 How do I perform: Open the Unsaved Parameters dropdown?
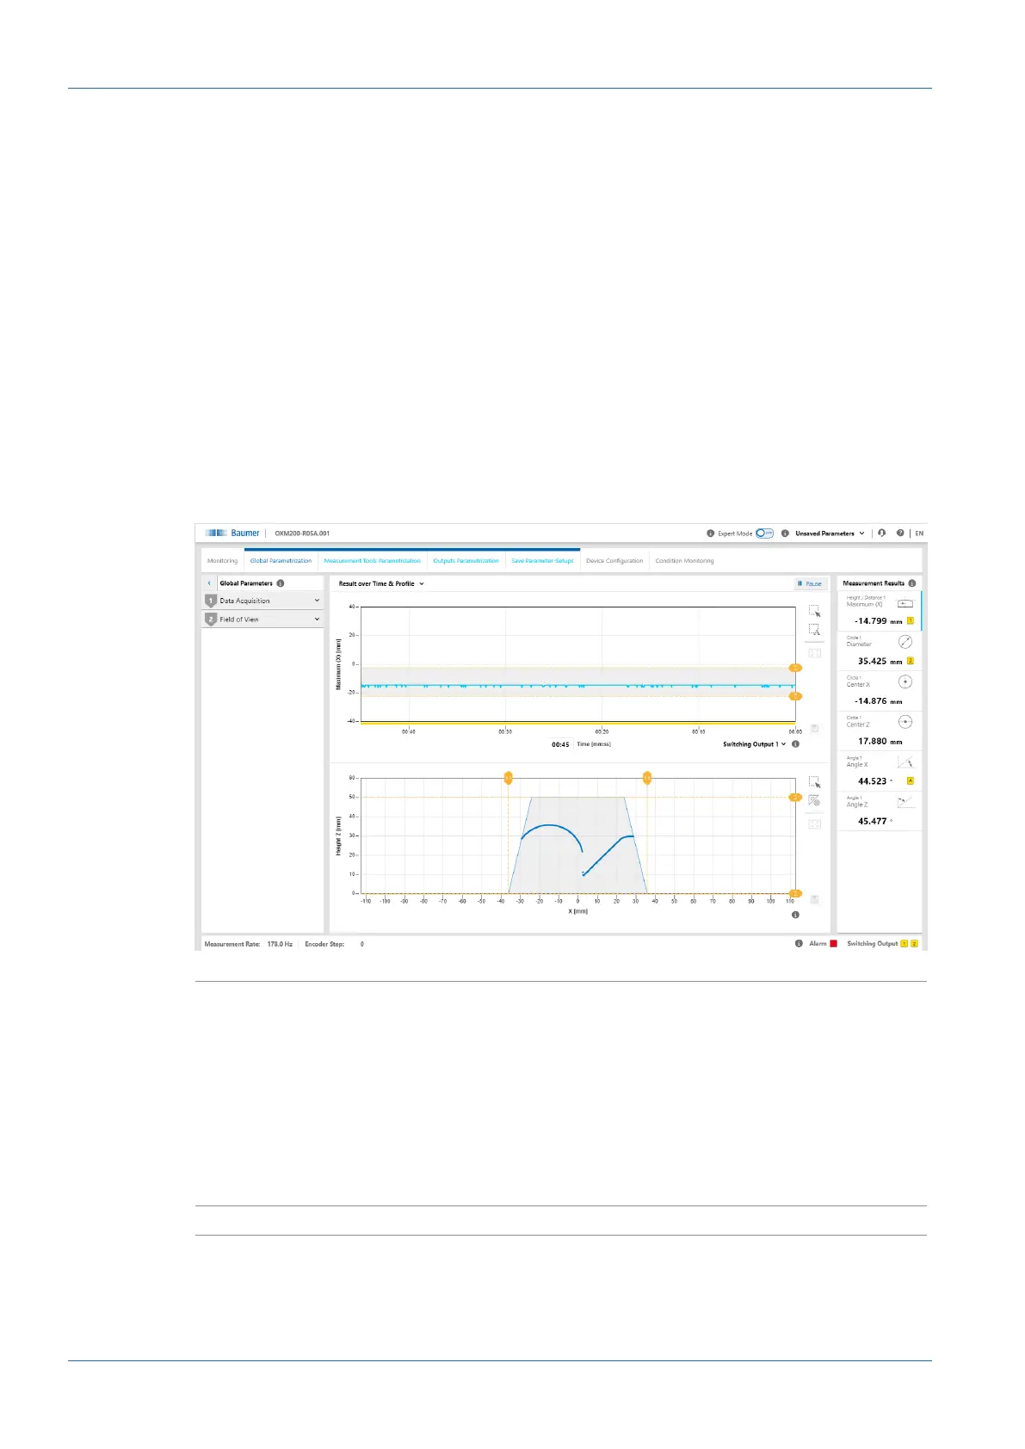[x=830, y=533]
